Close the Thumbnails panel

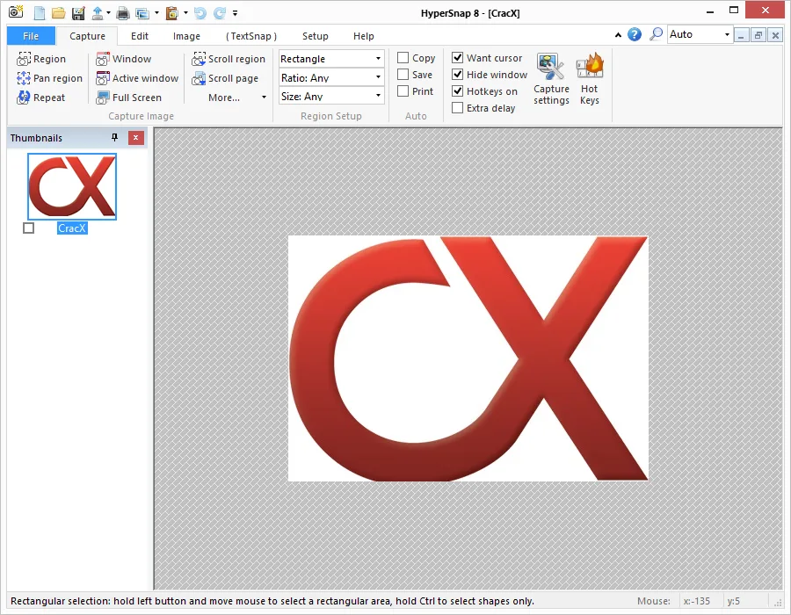click(x=135, y=138)
